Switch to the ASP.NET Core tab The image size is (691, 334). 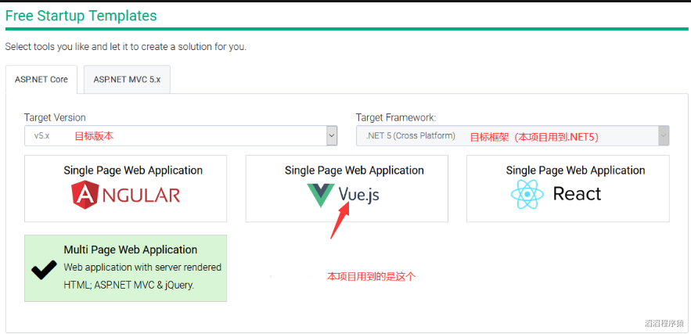click(41, 80)
